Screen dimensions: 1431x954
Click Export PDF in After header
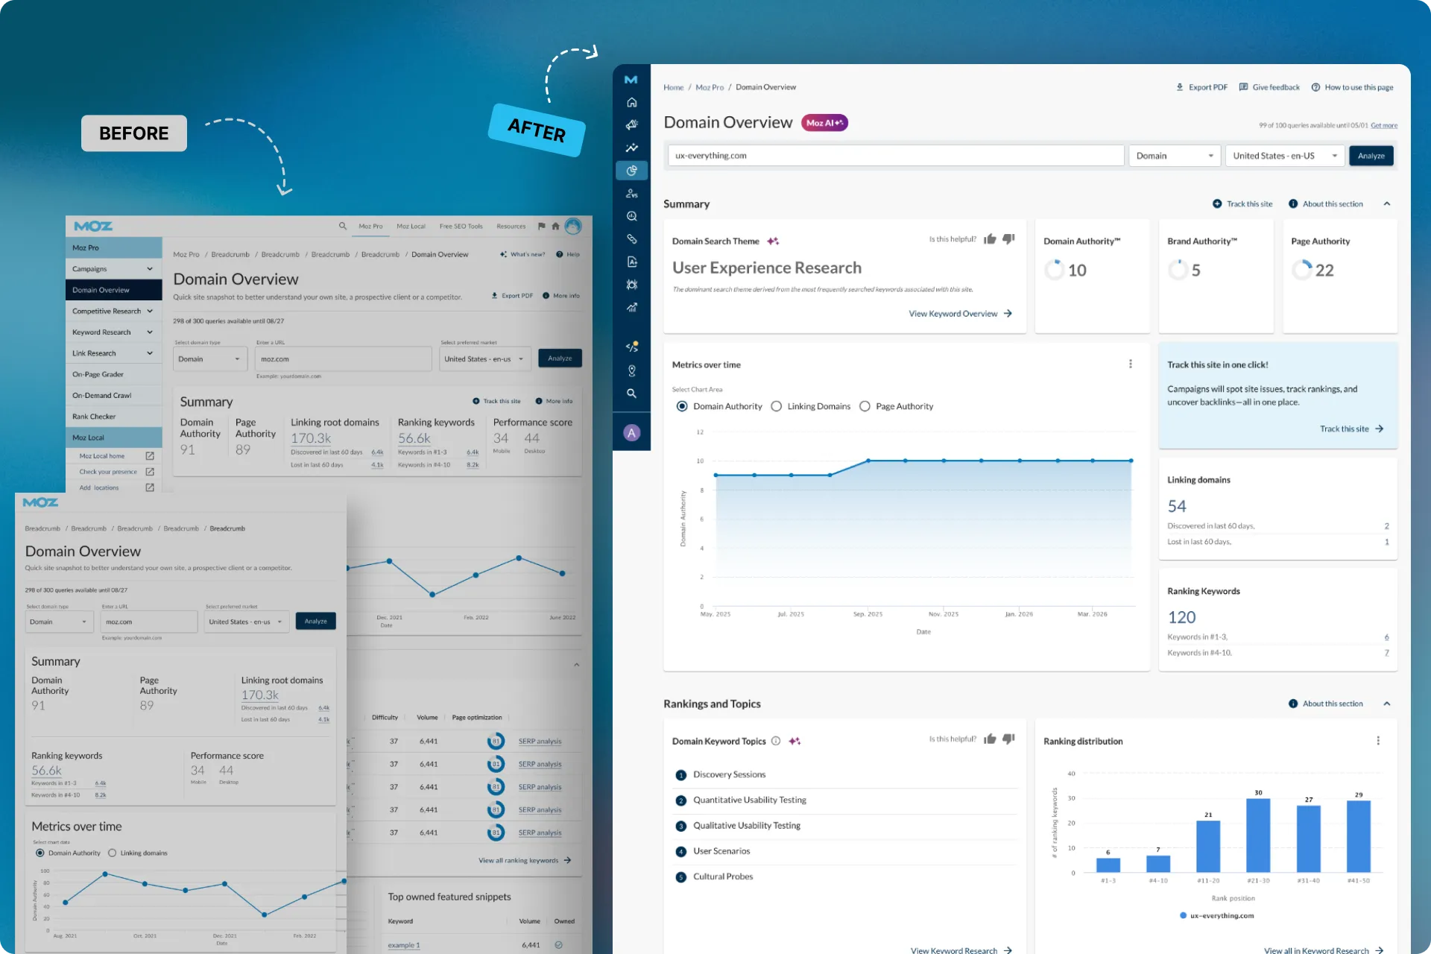(x=1201, y=87)
